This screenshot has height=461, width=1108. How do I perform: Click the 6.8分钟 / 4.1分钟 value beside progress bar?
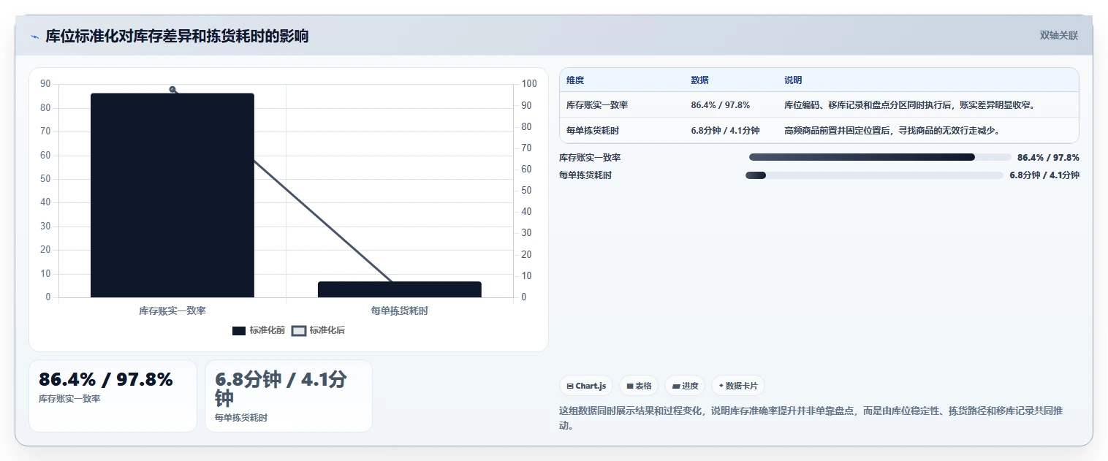pos(1044,175)
